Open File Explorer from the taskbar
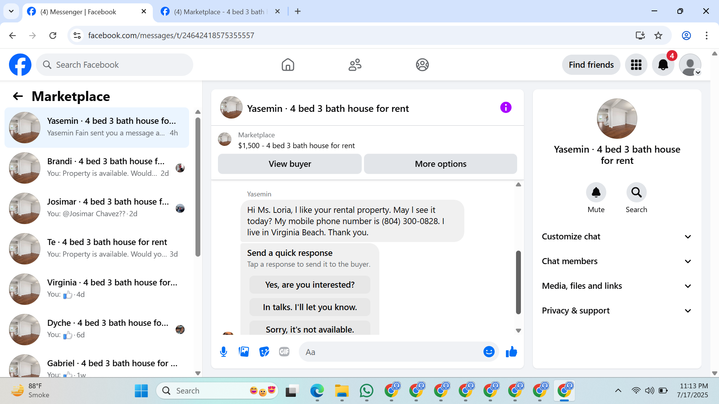 coord(342,391)
